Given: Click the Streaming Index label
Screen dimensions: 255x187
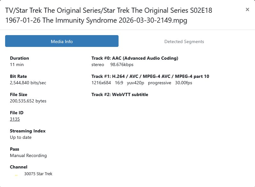Looking at the screenshot, I should tap(28, 131).
